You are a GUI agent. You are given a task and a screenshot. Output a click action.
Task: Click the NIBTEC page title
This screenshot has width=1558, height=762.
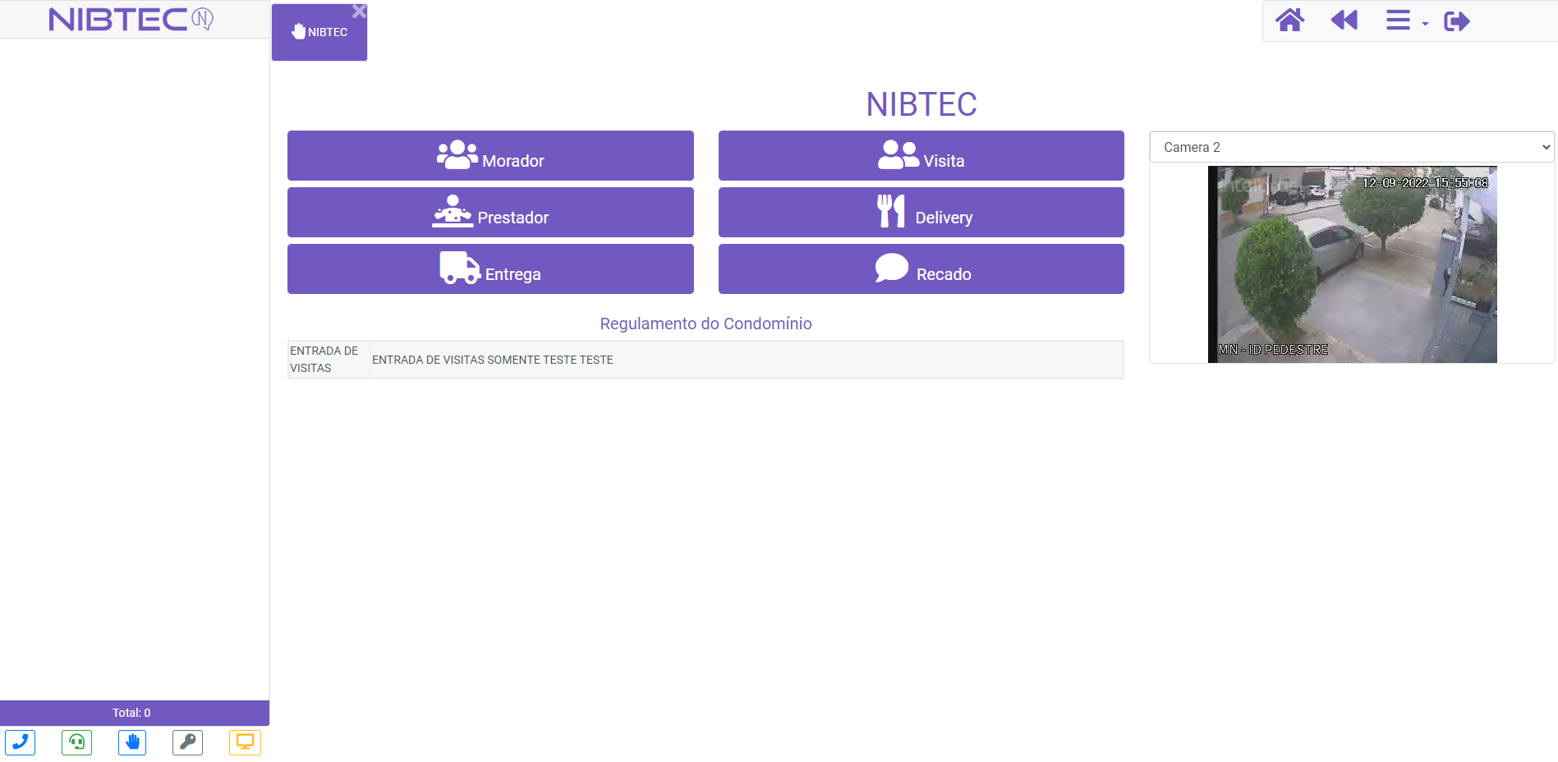(921, 104)
